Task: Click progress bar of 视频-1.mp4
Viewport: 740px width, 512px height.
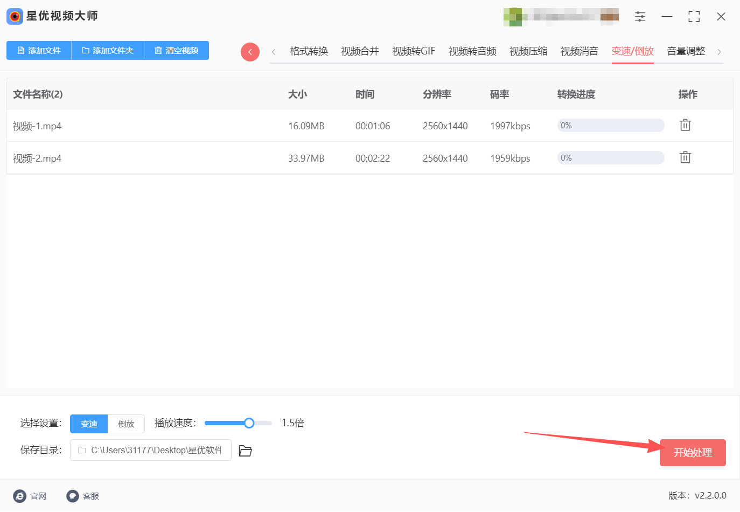Action: 611,126
